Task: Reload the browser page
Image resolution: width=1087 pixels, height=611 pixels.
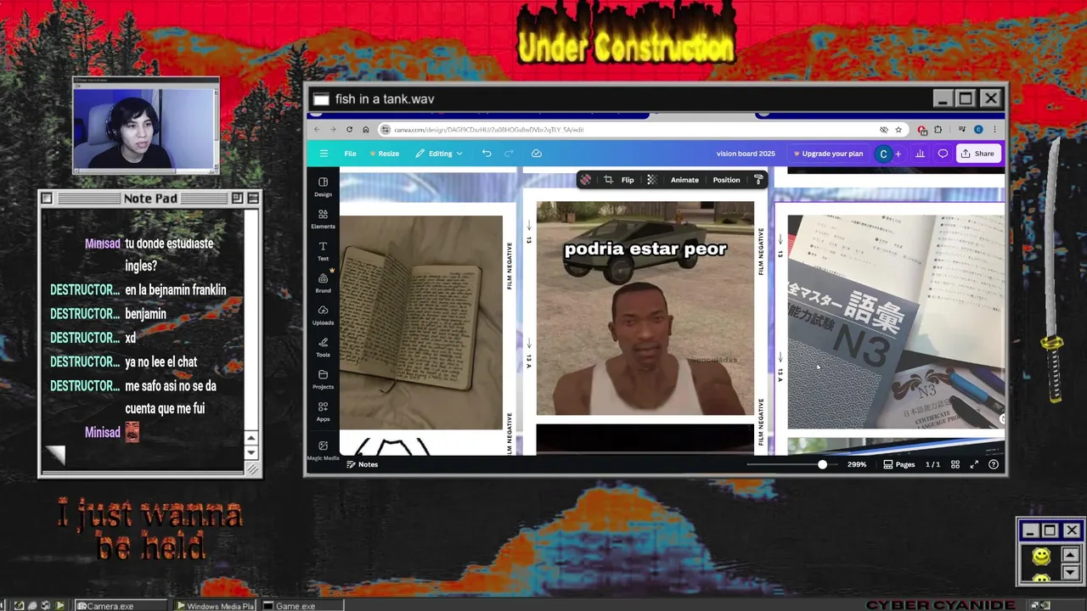Action: point(349,130)
